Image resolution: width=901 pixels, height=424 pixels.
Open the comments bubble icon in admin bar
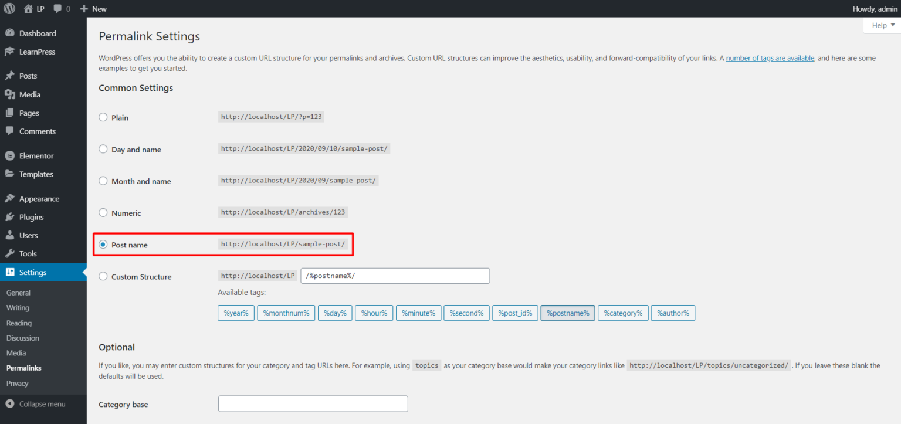point(57,9)
